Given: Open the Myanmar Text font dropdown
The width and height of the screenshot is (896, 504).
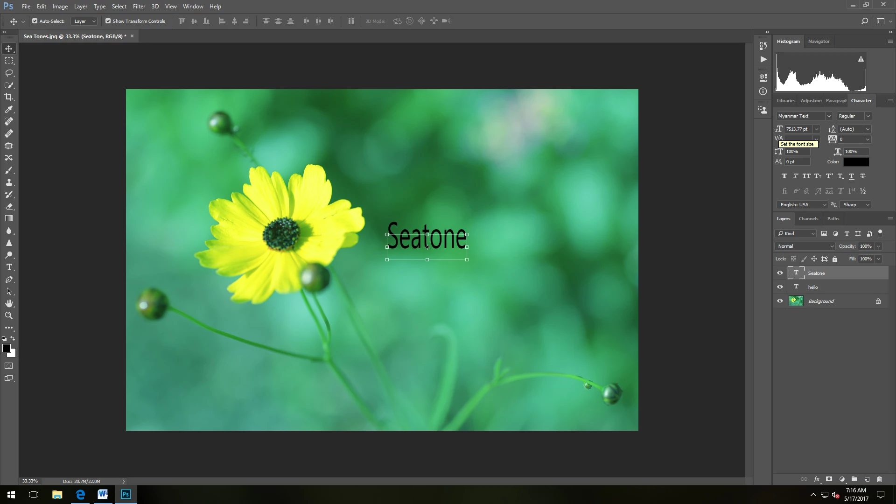Looking at the screenshot, I should pos(829,116).
